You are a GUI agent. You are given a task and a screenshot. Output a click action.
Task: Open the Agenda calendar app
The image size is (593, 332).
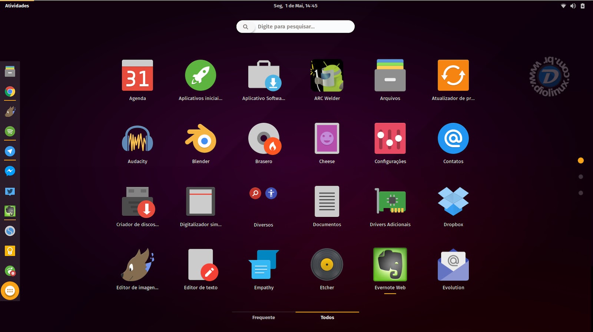pos(138,76)
